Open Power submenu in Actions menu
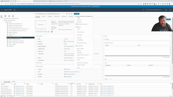 coord(84,18)
